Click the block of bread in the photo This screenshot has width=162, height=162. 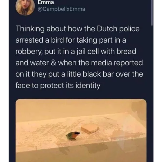click(x=90, y=128)
